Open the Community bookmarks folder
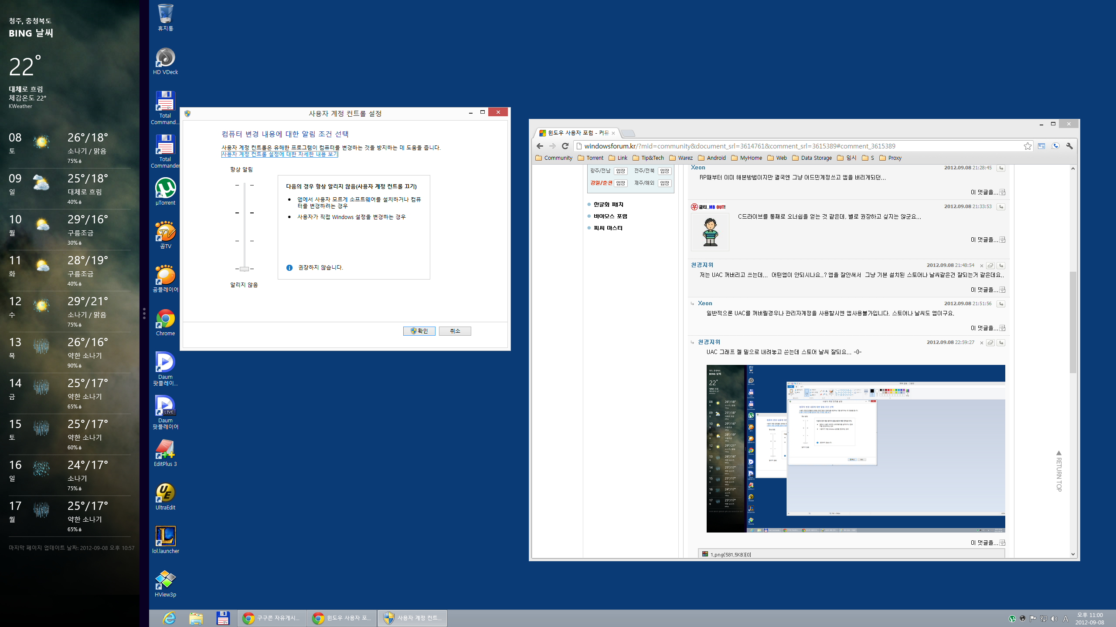 point(554,158)
